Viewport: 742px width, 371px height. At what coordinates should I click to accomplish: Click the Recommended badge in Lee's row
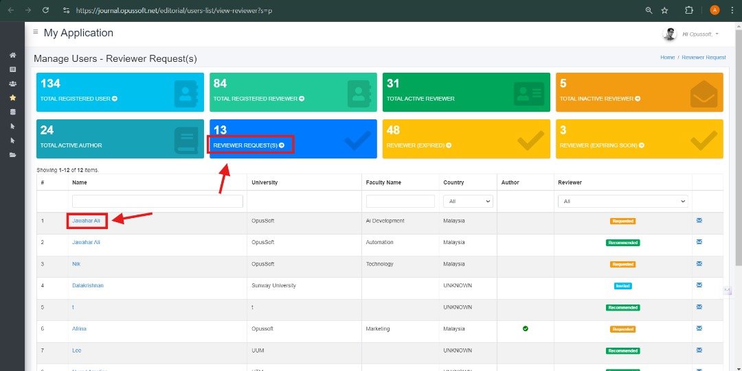622,351
